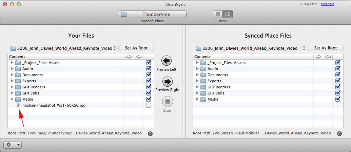This screenshot has height=152, width=351.
Task: Click Documents folder icon in Synced Place Files
Action: (x=203, y=75)
